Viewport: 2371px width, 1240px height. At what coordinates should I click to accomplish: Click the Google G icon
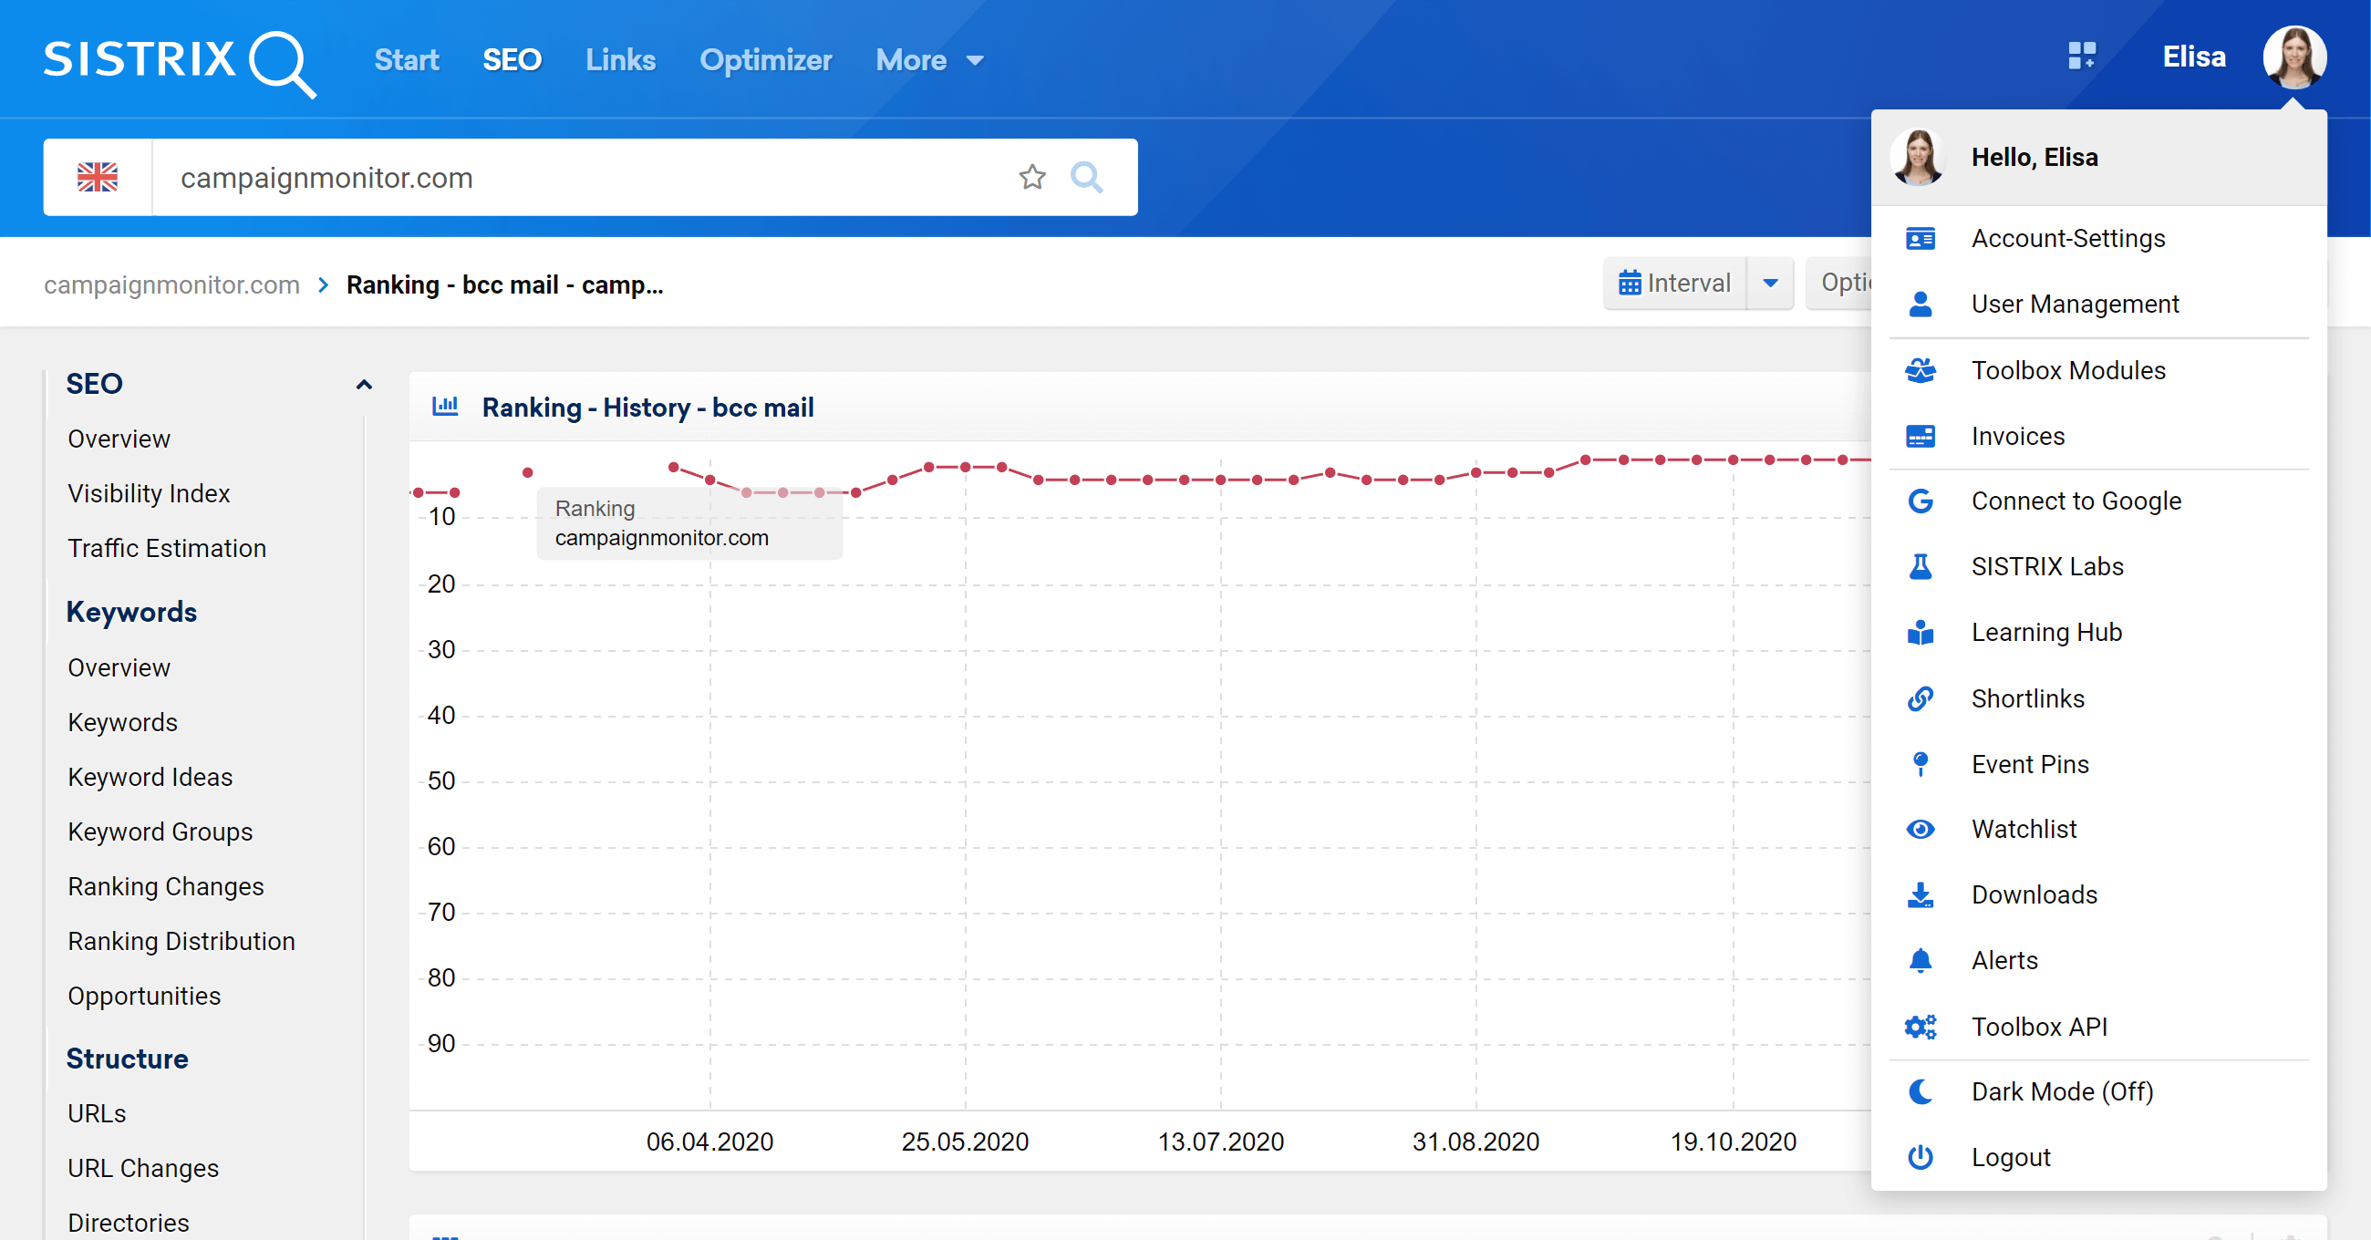point(1920,501)
